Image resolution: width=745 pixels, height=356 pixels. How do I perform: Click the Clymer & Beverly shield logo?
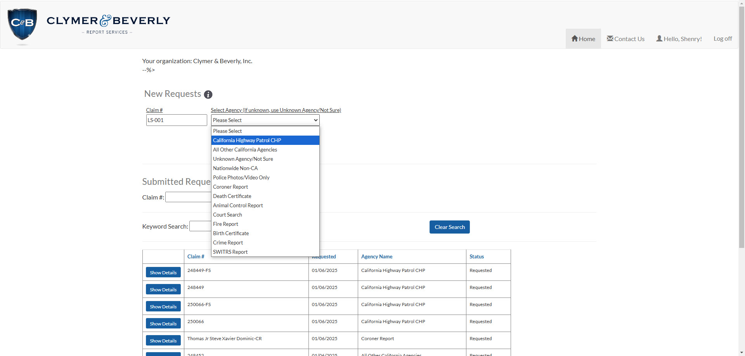(22, 24)
